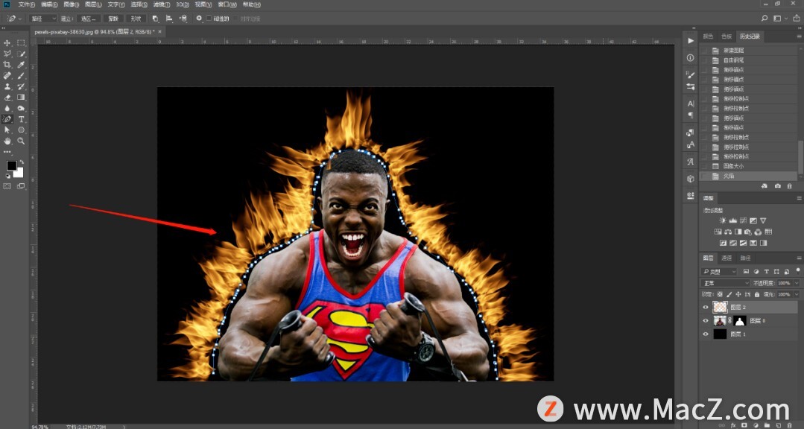Toggle Quick Mask mode

coord(7,186)
